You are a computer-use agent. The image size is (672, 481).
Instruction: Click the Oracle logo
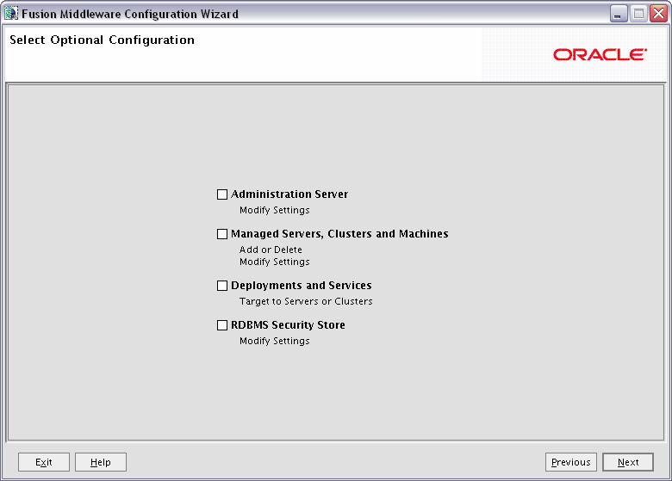click(x=600, y=55)
